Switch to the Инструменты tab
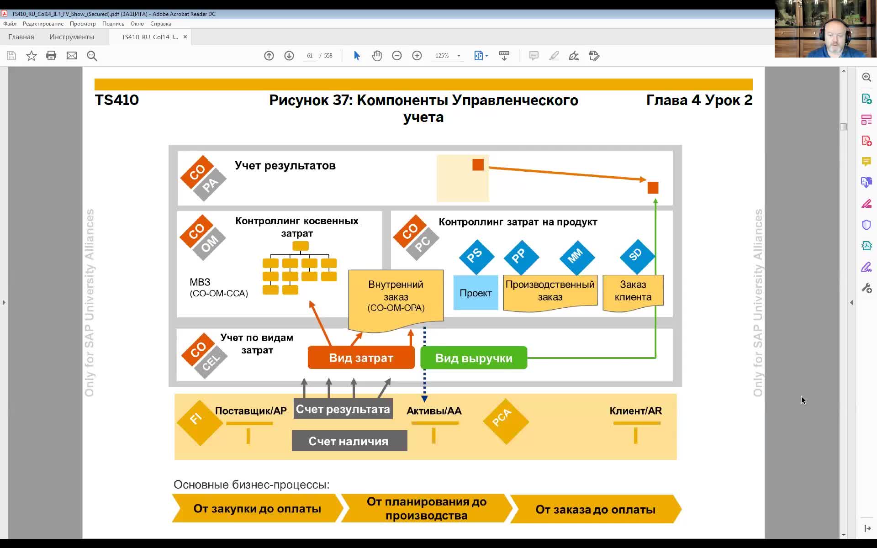The height and width of the screenshot is (548, 877). tap(72, 37)
